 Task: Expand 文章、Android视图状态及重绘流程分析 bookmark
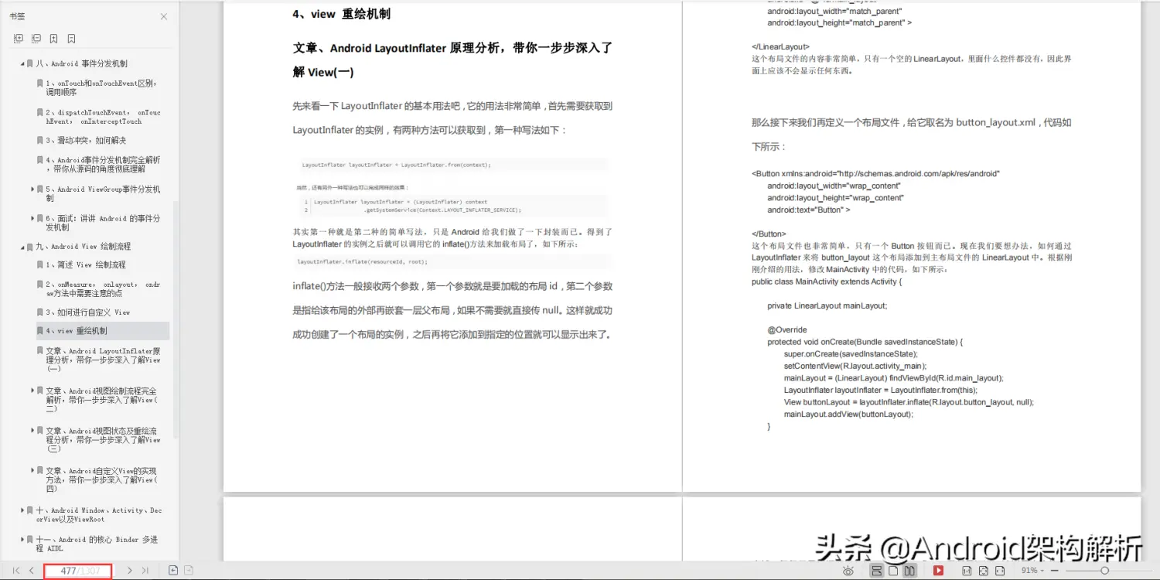click(x=32, y=431)
